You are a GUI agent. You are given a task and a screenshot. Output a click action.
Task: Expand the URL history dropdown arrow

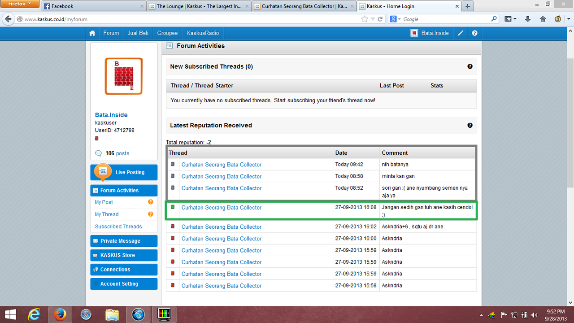373,19
